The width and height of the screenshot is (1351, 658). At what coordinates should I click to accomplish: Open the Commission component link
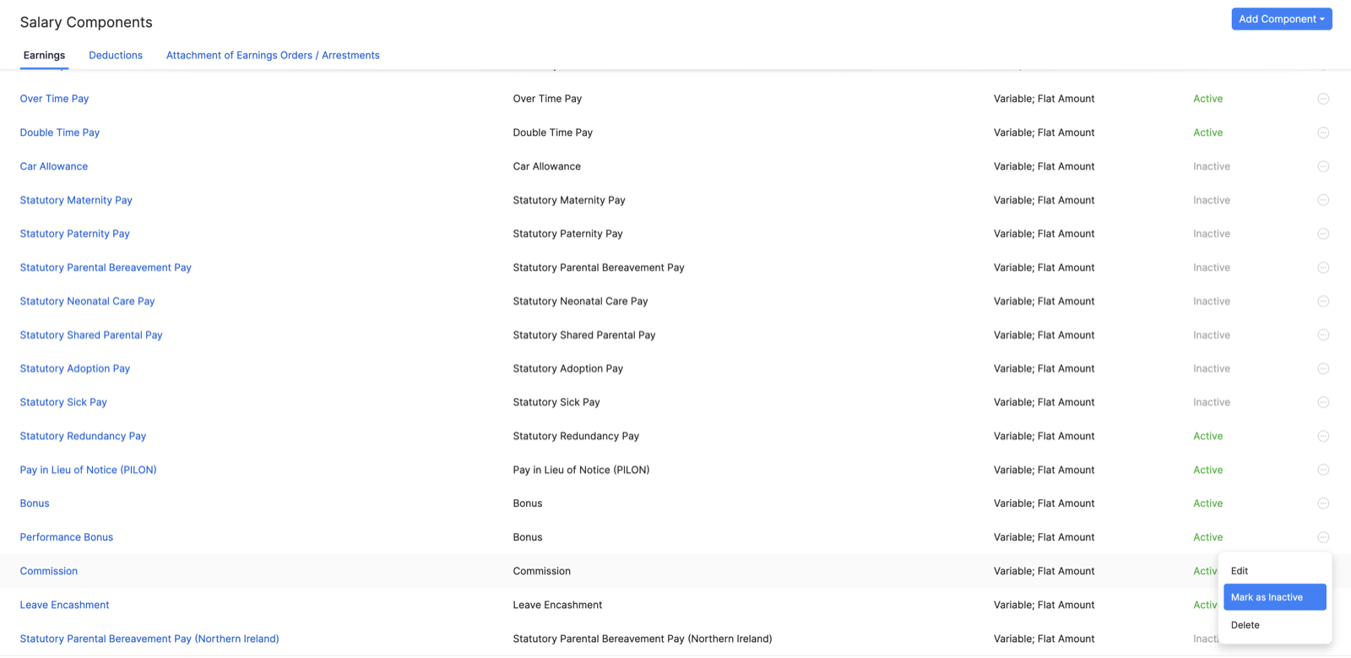(49, 571)
